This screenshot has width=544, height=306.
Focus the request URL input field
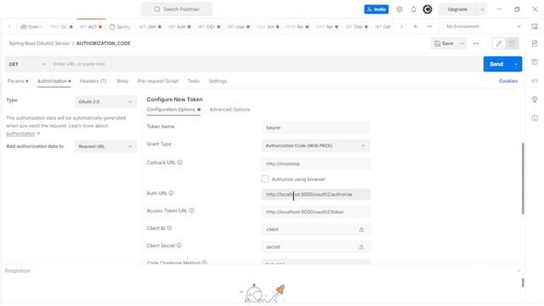(x=264, y=65)
